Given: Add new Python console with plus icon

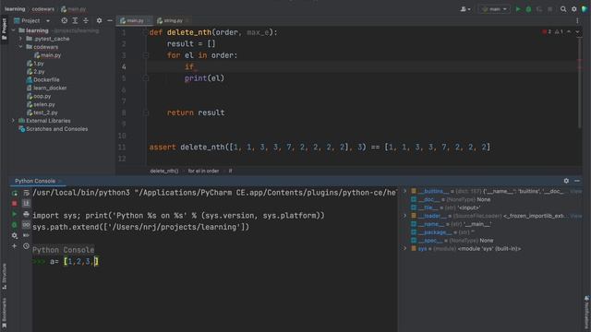Looking at the screenshot, I should 15,246.
